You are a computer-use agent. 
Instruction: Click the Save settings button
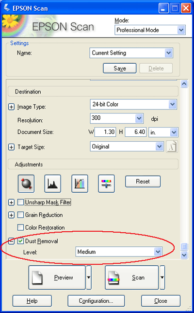[x=120, y=68]
